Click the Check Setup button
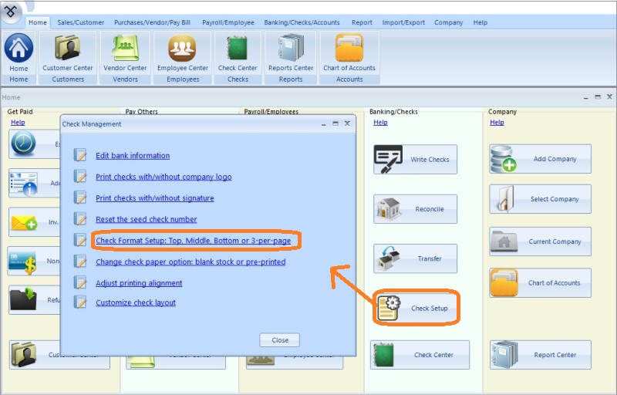This screenshot has width=617, height=395. pyautogui.click(x=416, y=309)
